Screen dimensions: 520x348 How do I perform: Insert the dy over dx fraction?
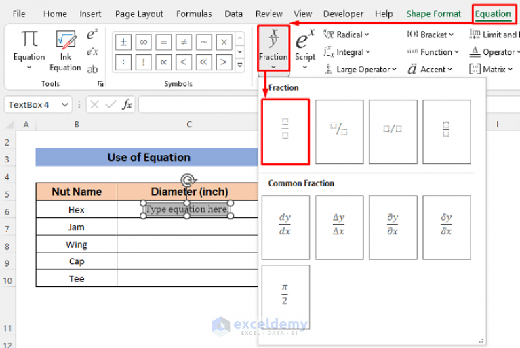point(285,227)
